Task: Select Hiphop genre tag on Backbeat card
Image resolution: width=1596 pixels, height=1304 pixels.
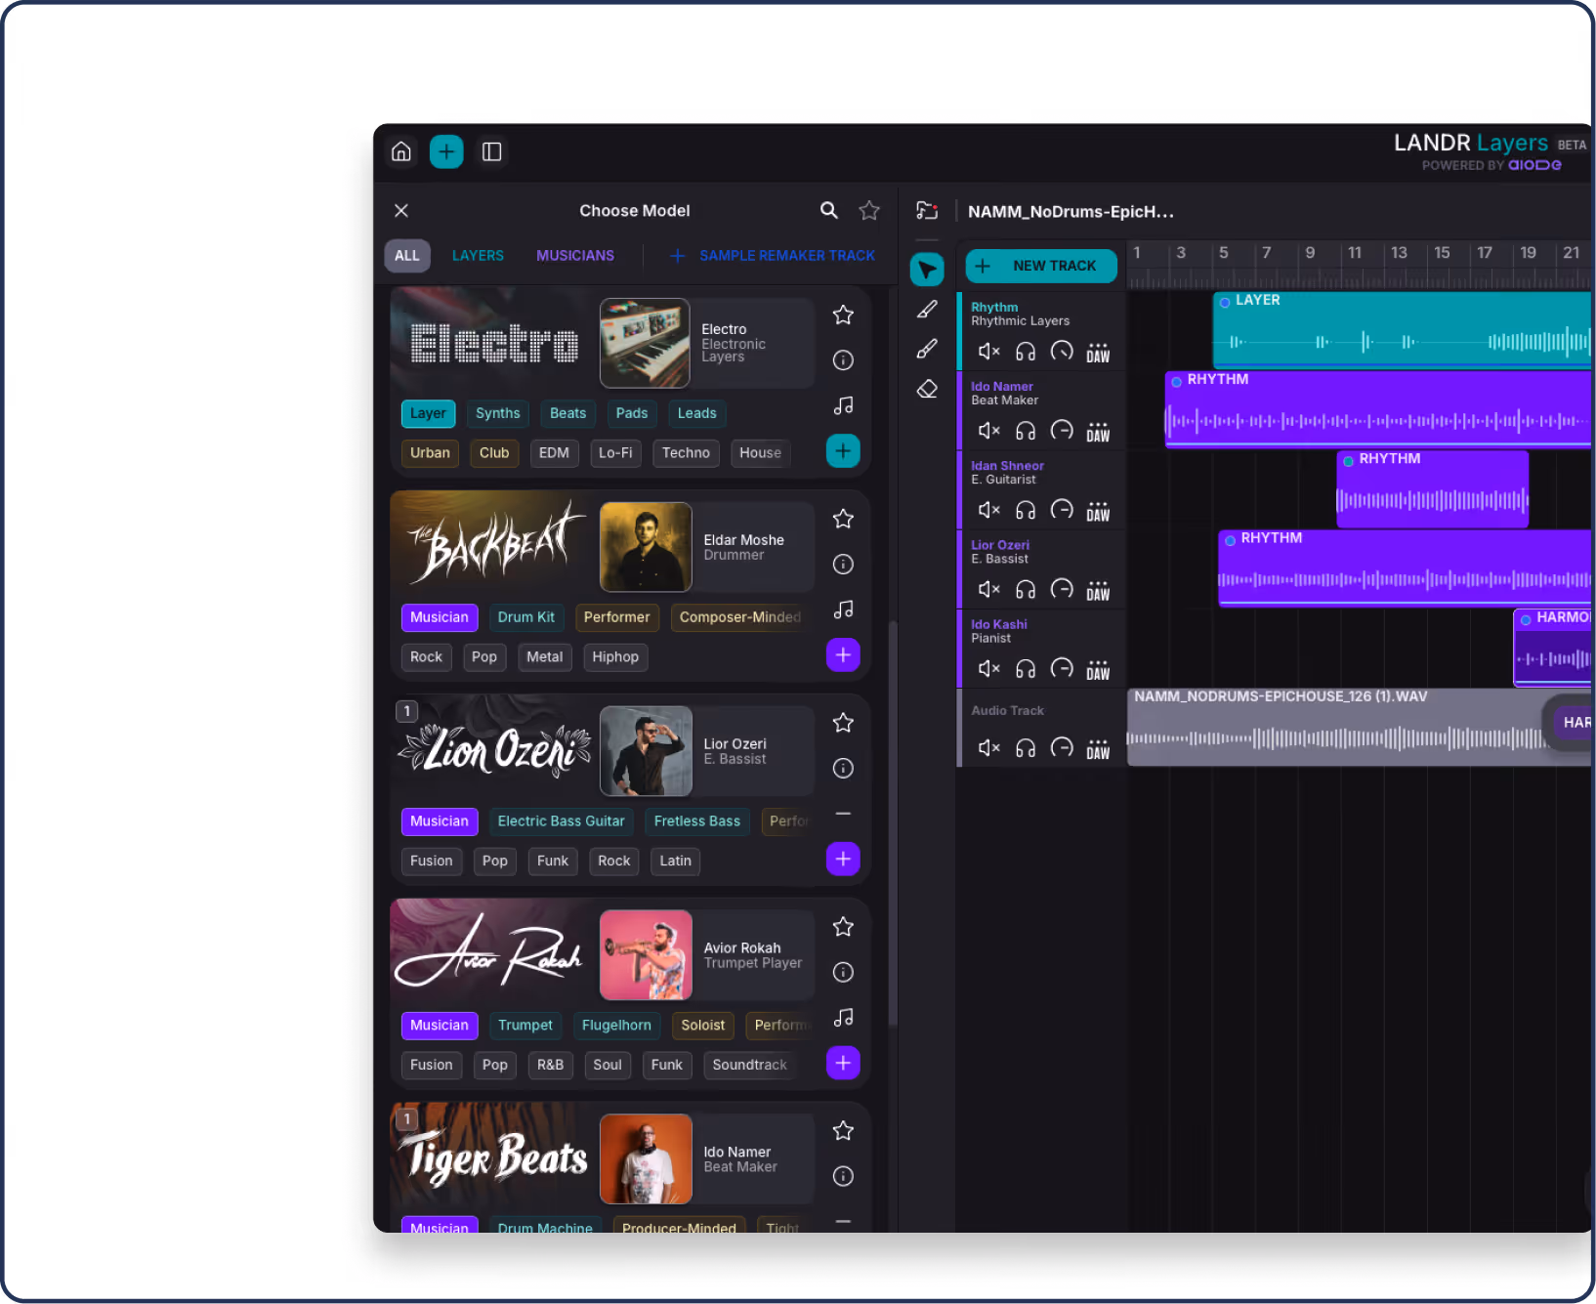Action: point(615,657)
